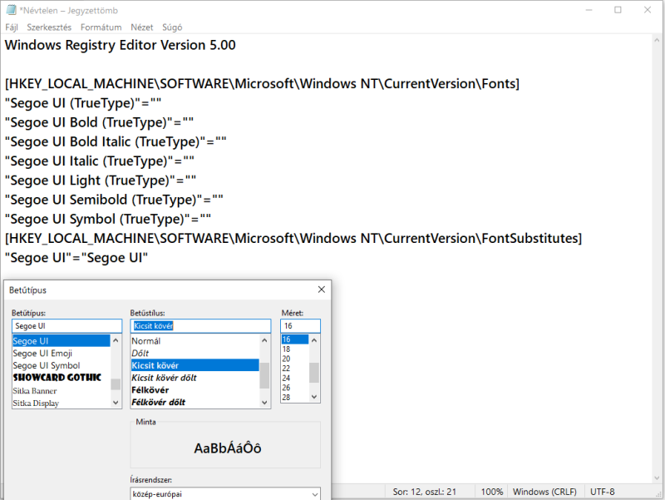
Task: Click size list scroll up arrow
Action: [x=314, y=340]
